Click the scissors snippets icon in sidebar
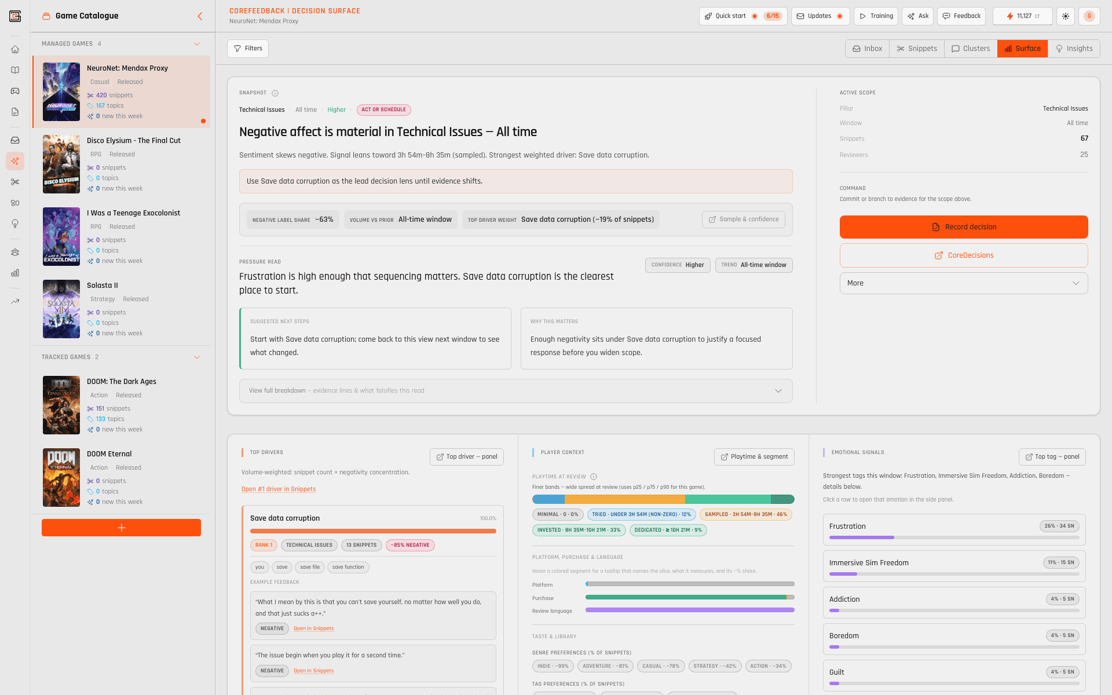The height and width of the screenshot is (695, 1112). (x=15, y=182)
